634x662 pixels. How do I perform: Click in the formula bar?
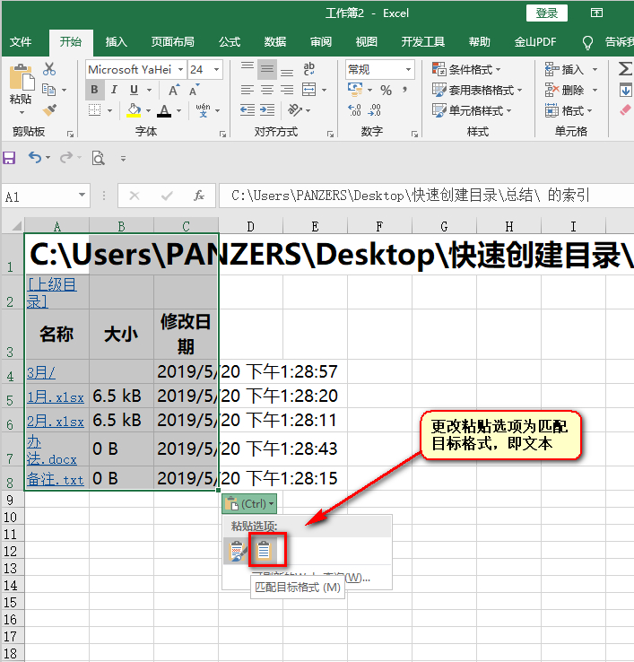pos(426,196)
